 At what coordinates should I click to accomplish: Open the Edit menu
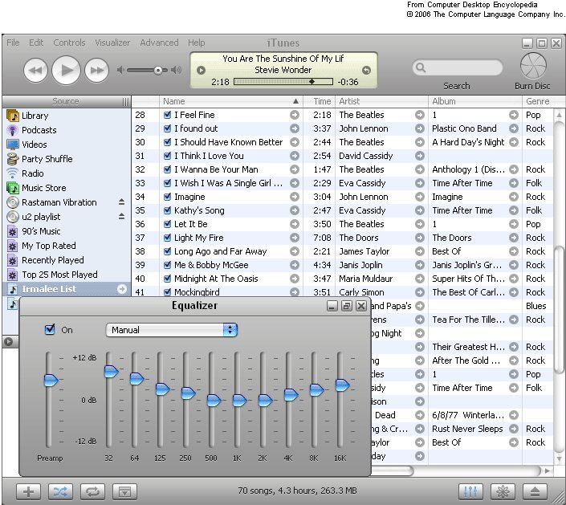(x=36, y=43)
